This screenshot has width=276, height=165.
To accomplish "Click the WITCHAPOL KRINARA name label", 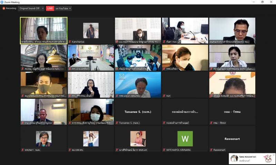I will pyautogui.click(x=178, y=150).
